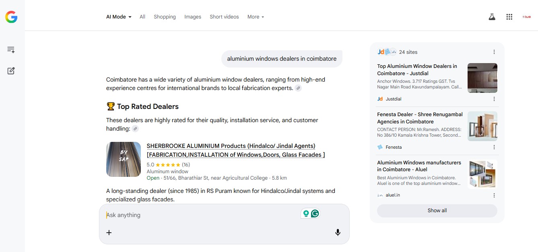Click 'Anchor Windows. 3.717 Ratings GST' snippet
This screenshot has width=538, height=252.
point(419,84)
